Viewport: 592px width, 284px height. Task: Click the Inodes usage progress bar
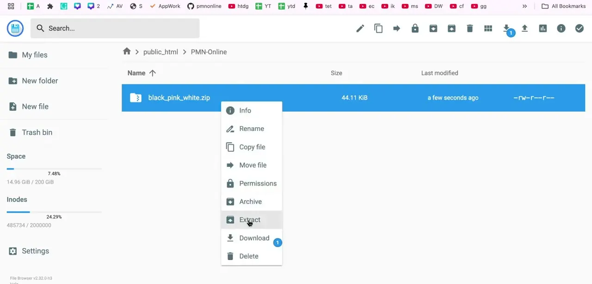pos(54,212)
